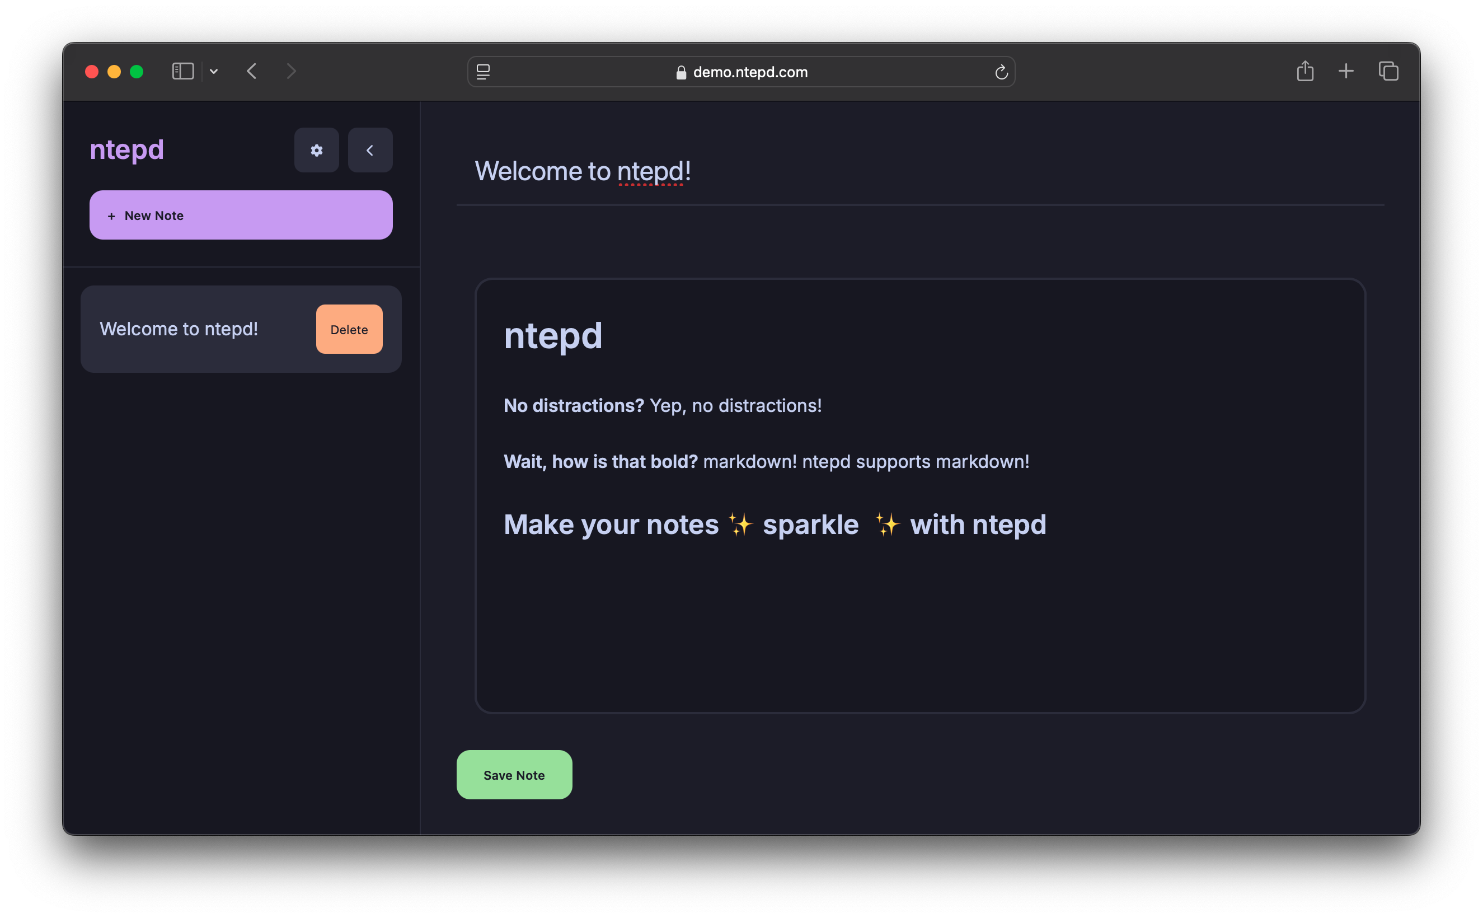Open a new tab with the plus icon
1483x918 pixels.
1346,71
